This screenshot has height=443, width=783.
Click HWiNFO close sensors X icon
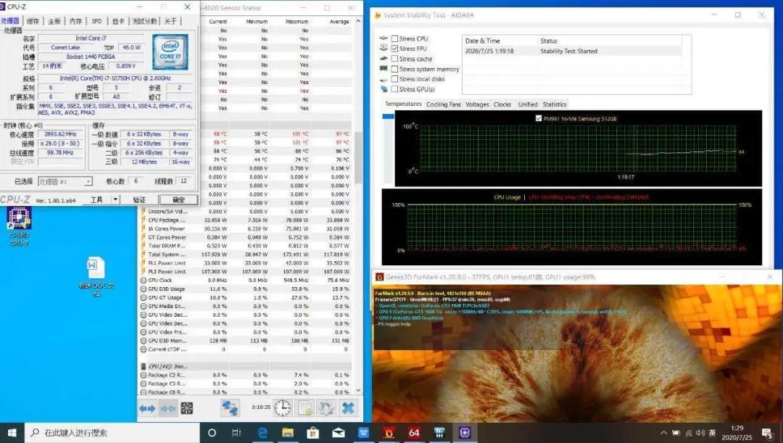[x=349, y=407]
